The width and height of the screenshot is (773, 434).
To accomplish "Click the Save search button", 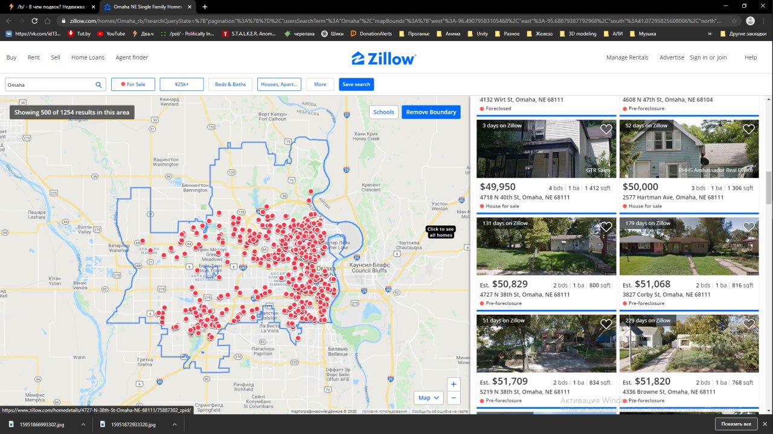I will point(356,84).
